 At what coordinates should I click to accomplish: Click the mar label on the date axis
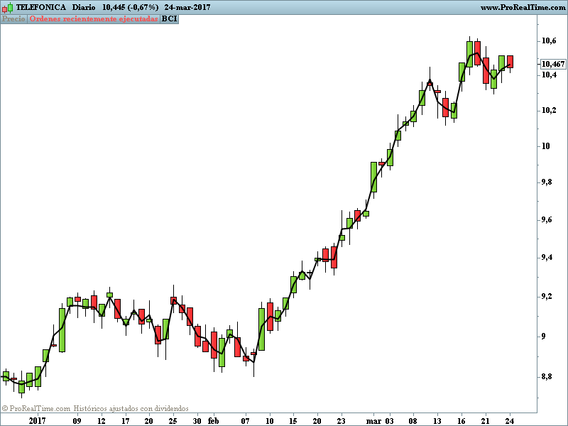click(x=373, y=421)
